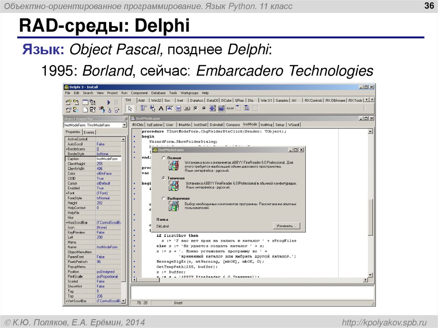Viewport: 438px width, 328px height.
Task: Open the Help menu
Action: pos(205,93)
